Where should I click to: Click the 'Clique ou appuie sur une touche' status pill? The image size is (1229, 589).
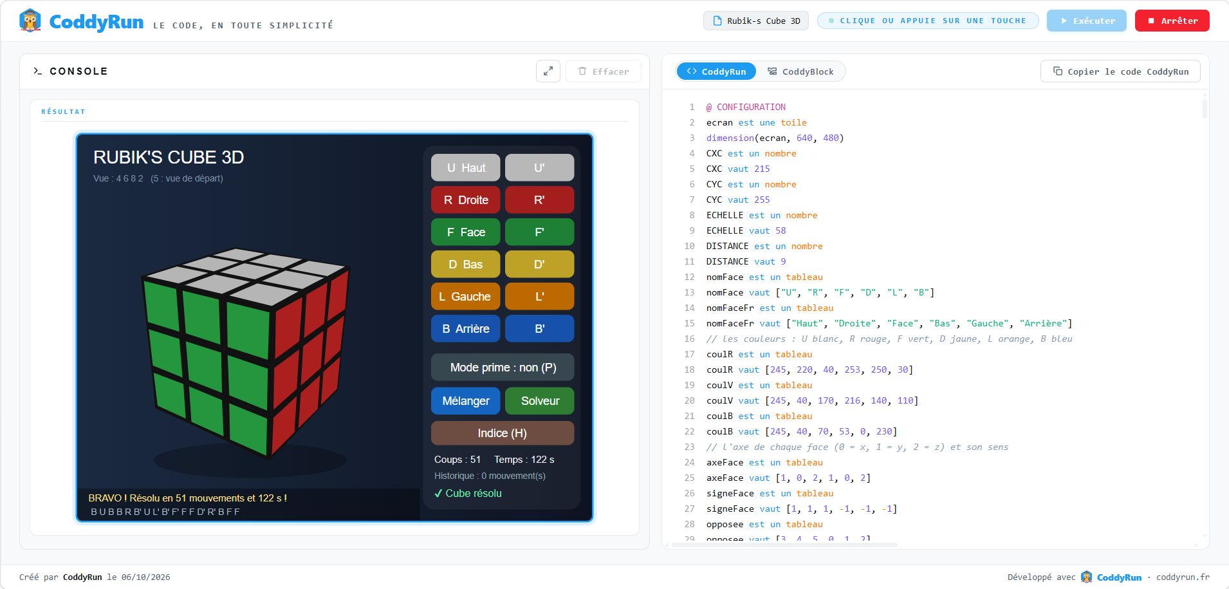pos(928,21)
